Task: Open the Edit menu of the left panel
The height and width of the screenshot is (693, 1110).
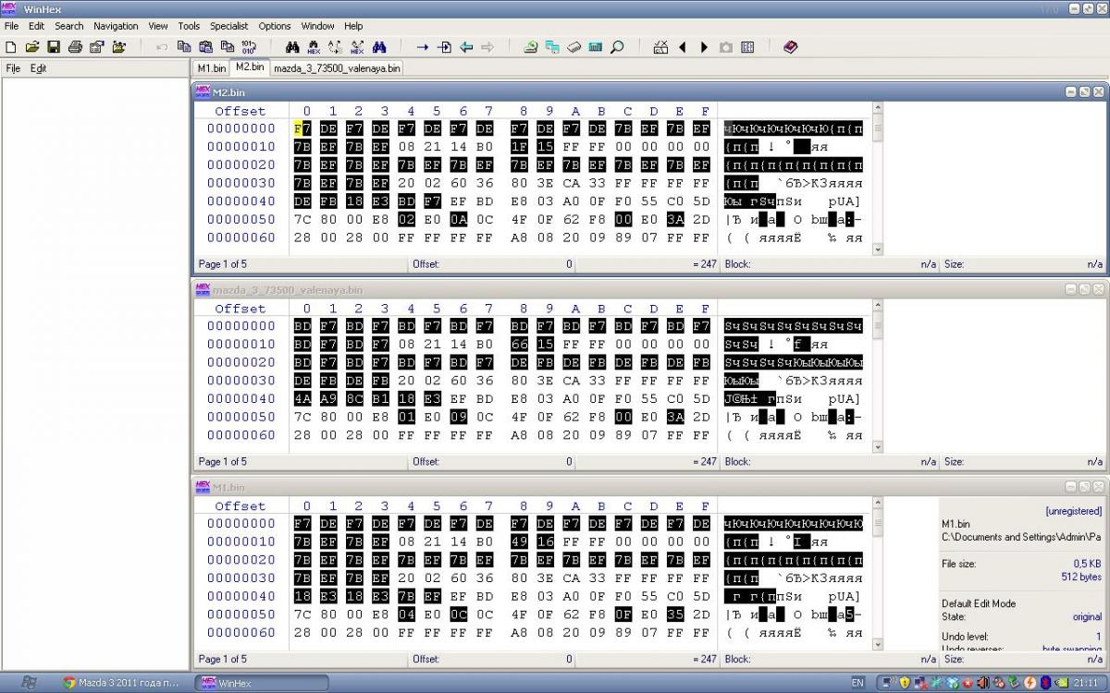Action: click(38, 68)
